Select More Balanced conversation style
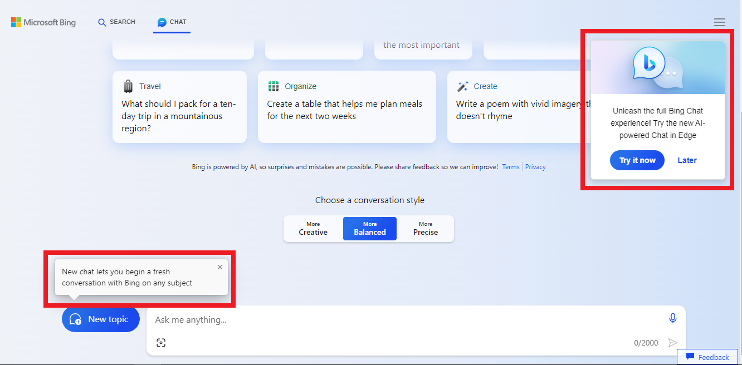Image resolution: width=742 pixels, height=365 pixels. coord(370,229)
